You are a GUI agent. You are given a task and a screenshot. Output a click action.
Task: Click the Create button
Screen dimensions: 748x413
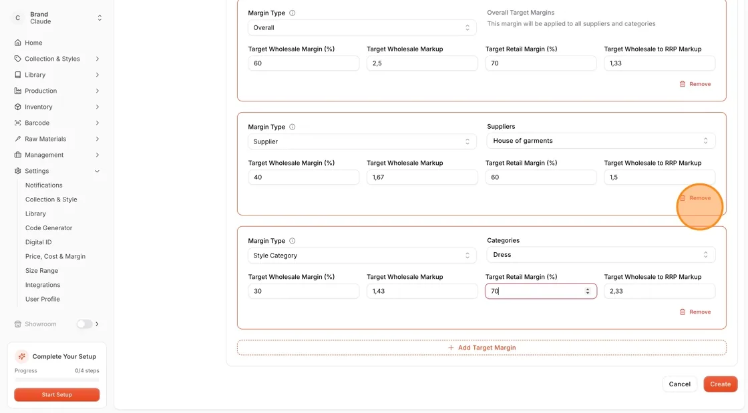click(721, 384)
